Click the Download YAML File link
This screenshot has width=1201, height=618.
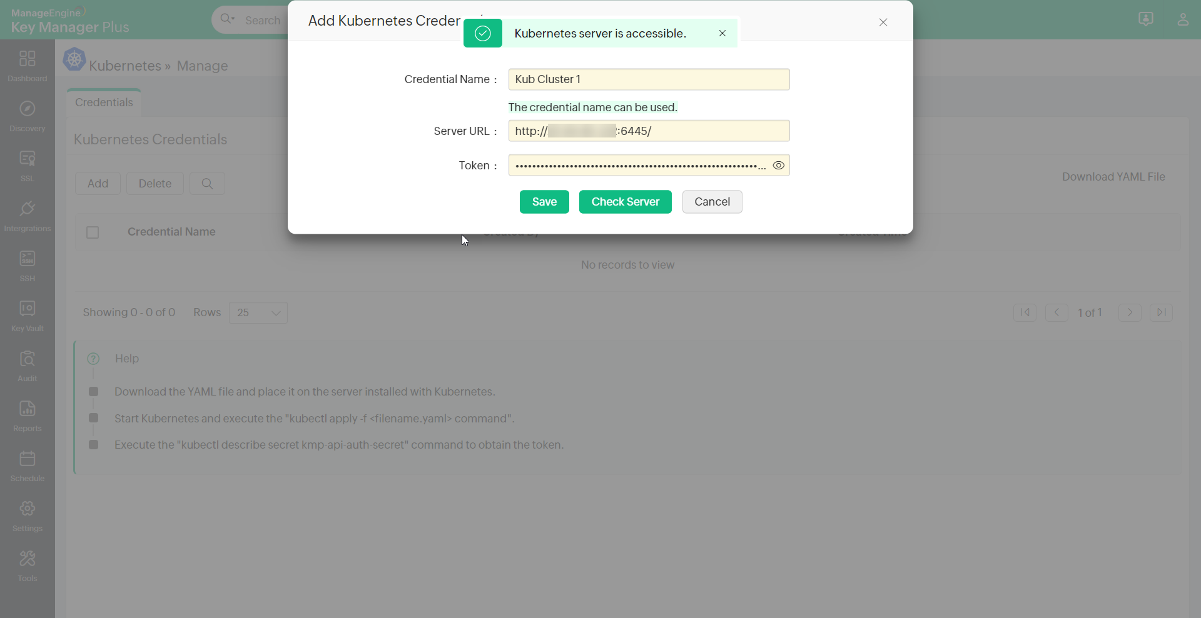(1114, 176)
